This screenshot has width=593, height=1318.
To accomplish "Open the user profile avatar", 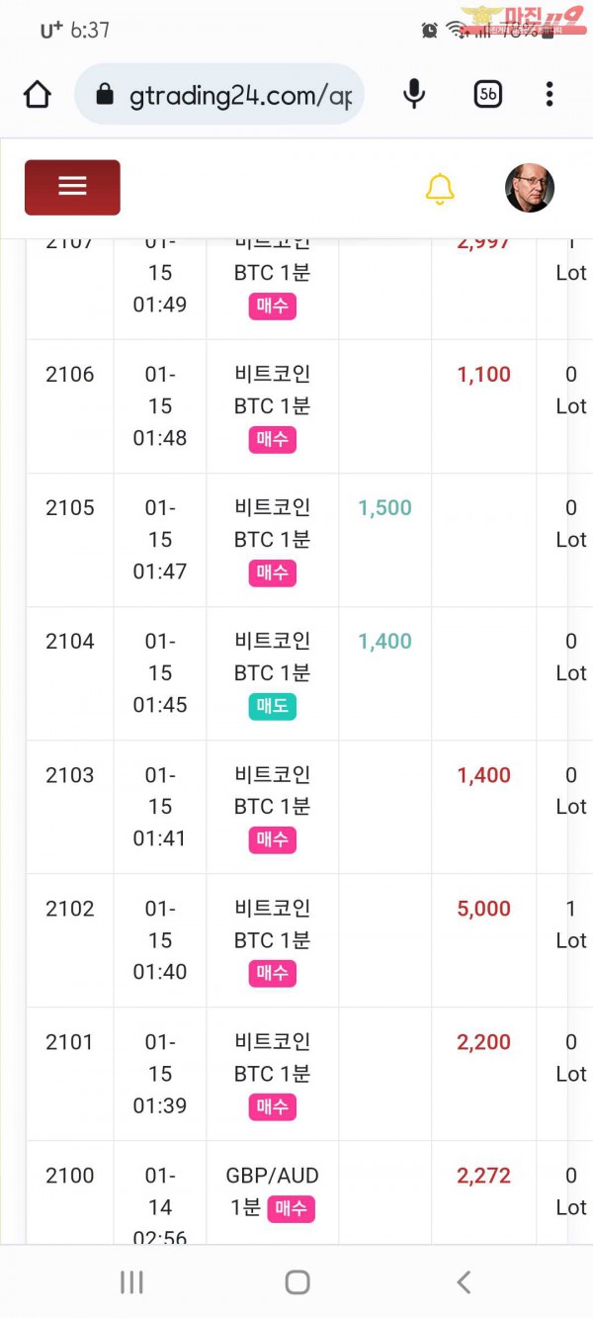I will coord(530,188).
